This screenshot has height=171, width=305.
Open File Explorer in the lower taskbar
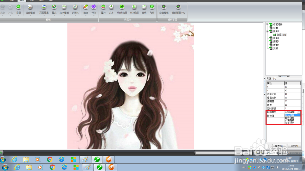(x=29, y=167)
